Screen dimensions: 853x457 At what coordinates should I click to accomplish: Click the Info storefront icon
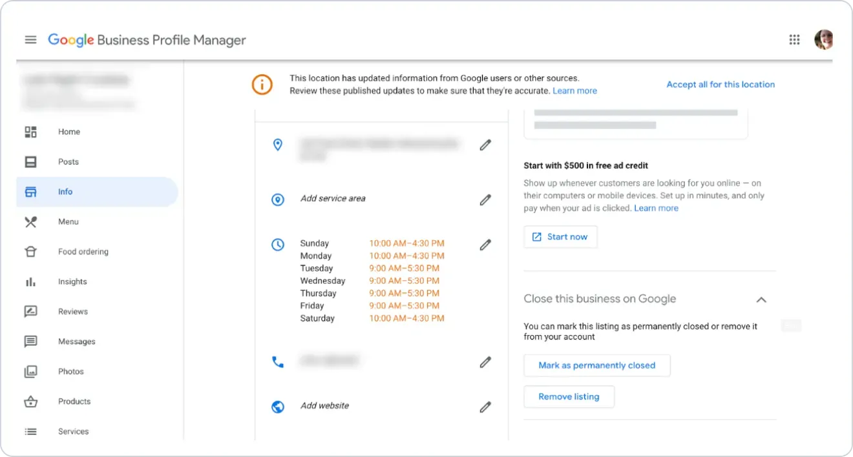pyautogui.click(x=30, y=192)
